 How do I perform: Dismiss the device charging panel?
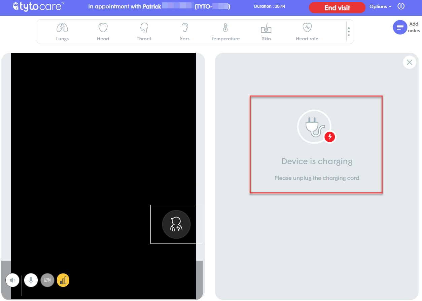(409, 62)
